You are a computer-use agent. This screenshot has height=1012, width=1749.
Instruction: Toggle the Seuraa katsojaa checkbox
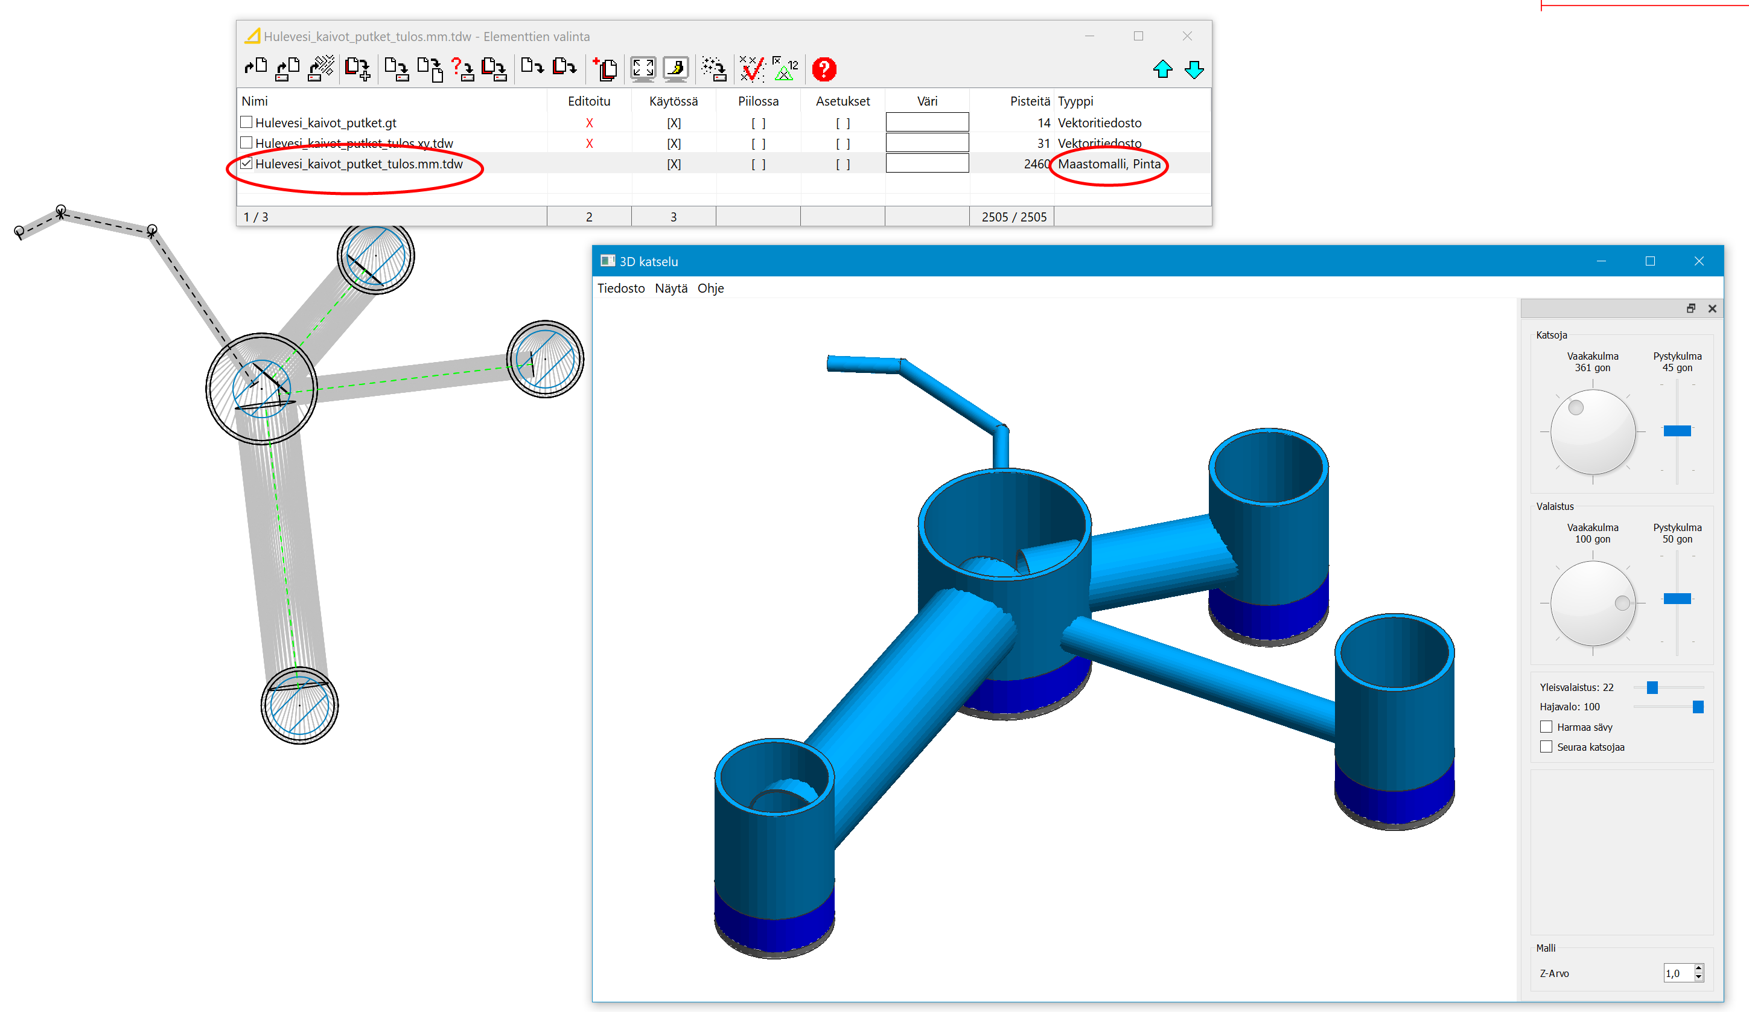tap(1546, 747)
